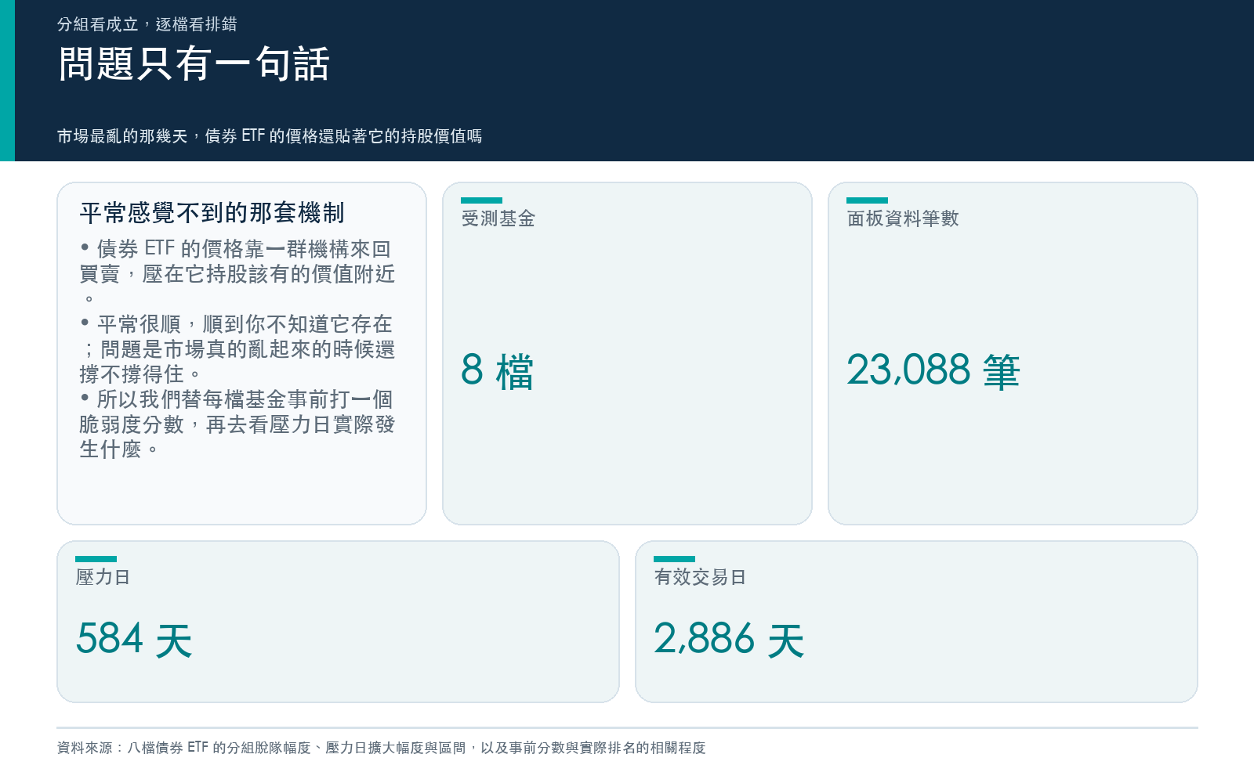This screenshot has width=1254, height=783.
Task: Click the footer source note starting with 資料來源
Action: 382,748
